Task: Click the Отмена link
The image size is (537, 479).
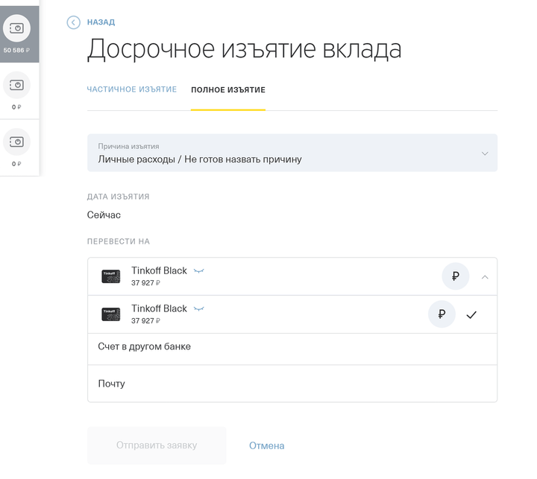Action: [266, 446]
